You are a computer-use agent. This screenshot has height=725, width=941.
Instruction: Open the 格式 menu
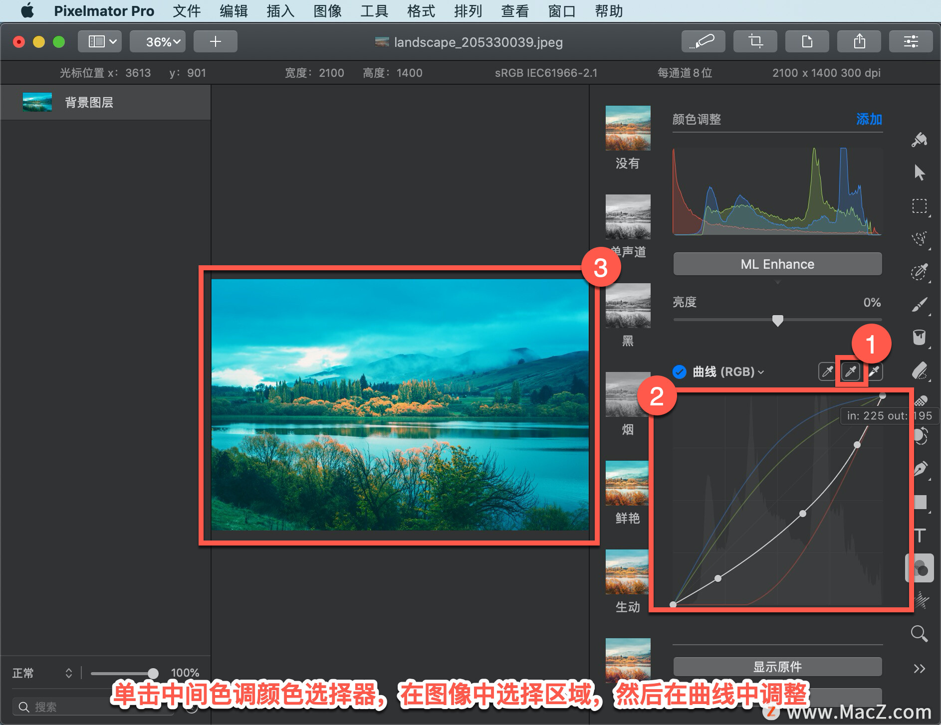point(421,11)
